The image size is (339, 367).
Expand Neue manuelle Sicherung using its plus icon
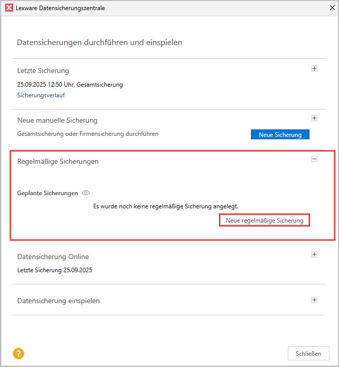pyautogui.click(x=314, y=118)
